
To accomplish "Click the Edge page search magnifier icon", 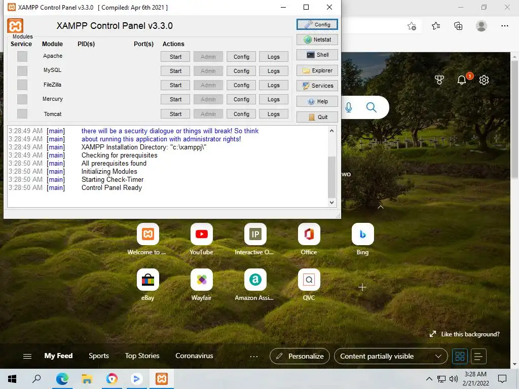I will pyautogui.click(x=372, y=107).
